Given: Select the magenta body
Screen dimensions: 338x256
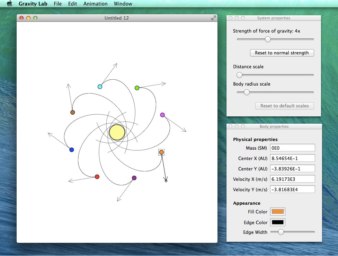Looking at the screenshot, I should pos(162,115).
